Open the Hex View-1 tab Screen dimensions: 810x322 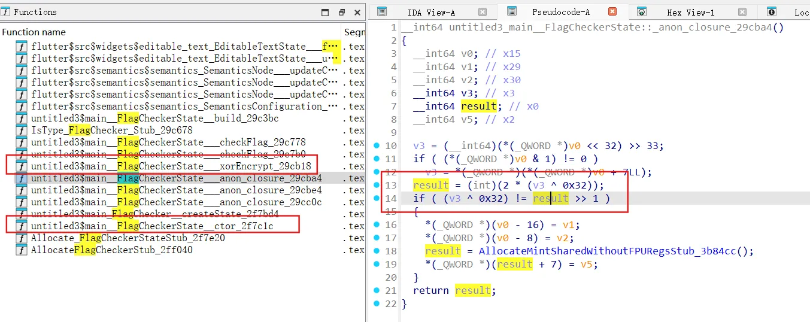pyautogui.click(x=690, y=12)
